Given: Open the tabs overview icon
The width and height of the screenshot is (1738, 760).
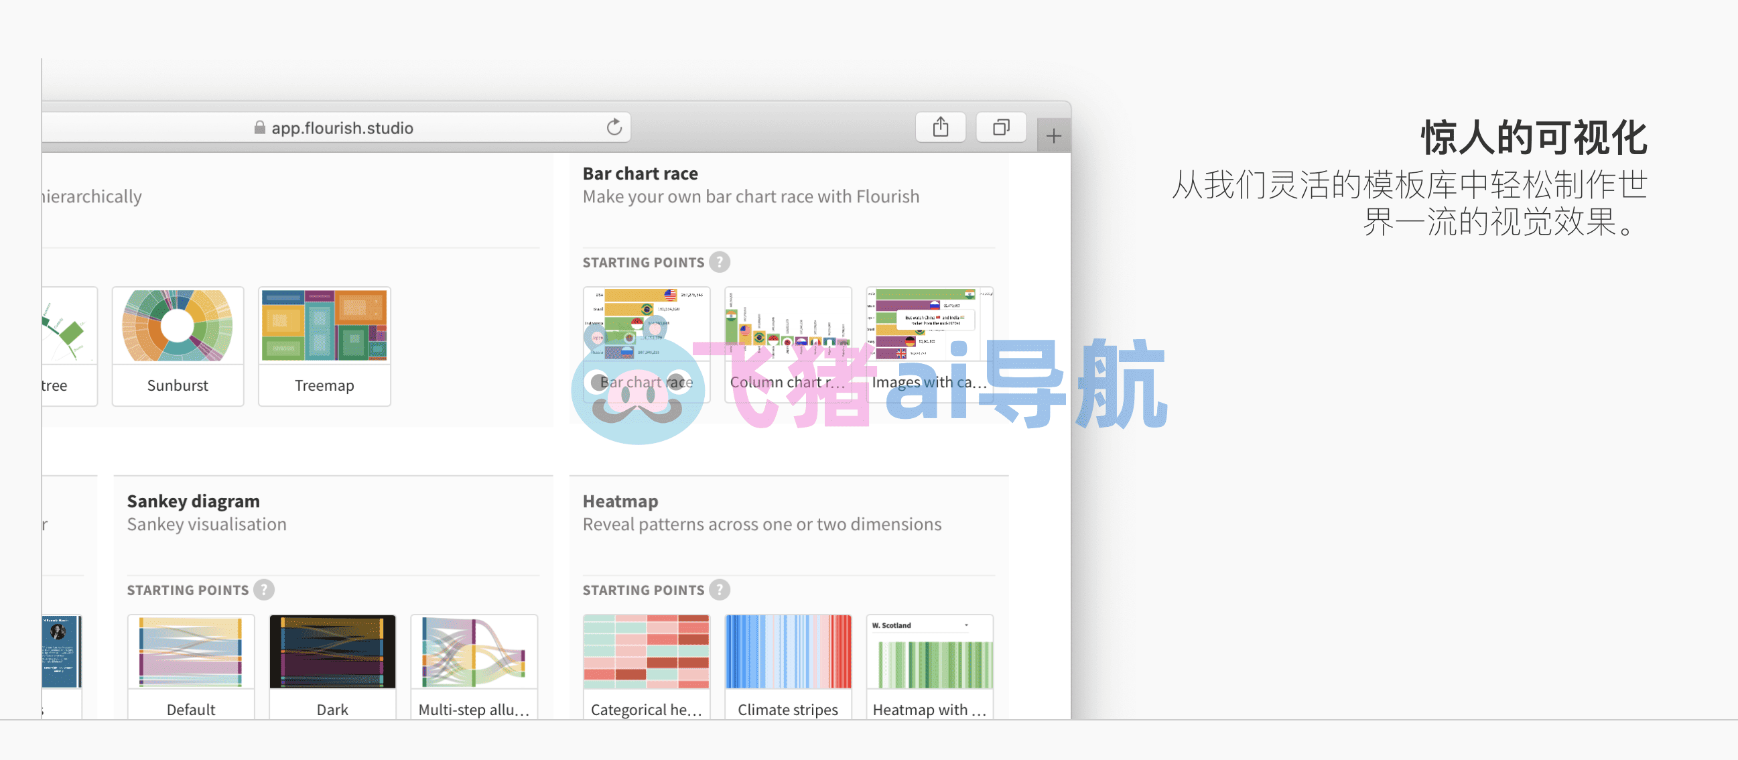Looking at the screenshot, I should click(x=1000, y=127).
